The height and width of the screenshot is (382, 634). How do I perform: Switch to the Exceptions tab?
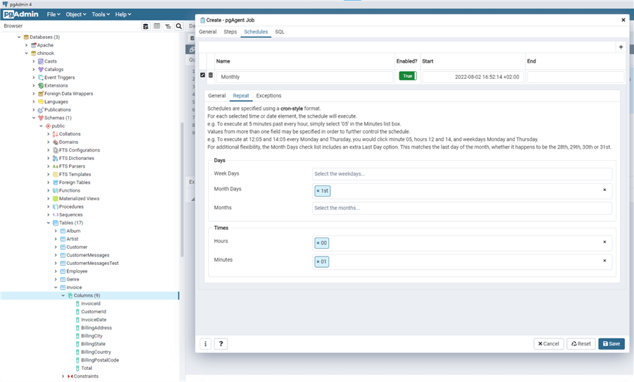coord(268,95)
